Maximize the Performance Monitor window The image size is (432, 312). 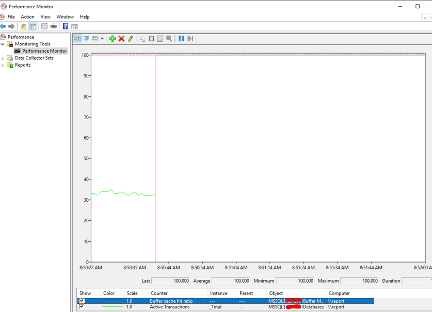click(x=418, y=6)
